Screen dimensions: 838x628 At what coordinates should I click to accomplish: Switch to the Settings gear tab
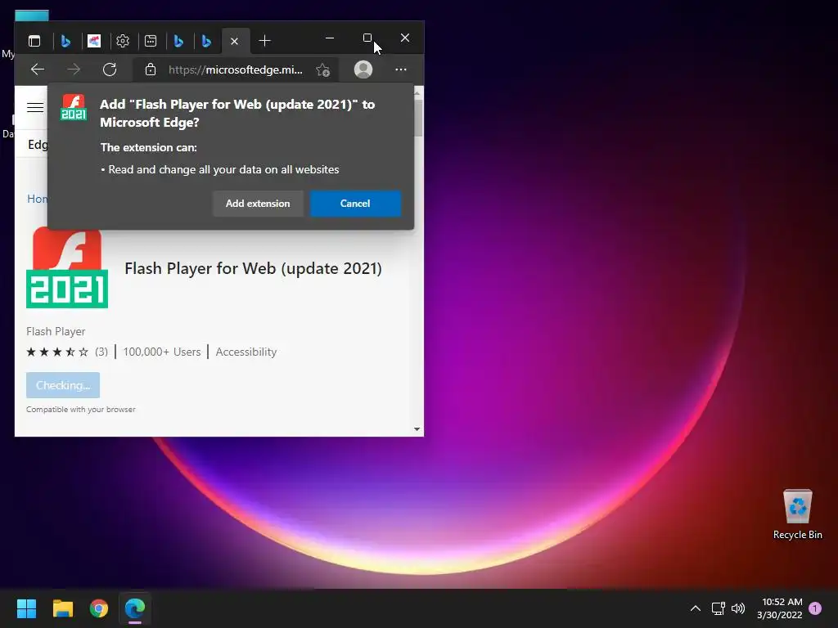(x=123, y=41)
